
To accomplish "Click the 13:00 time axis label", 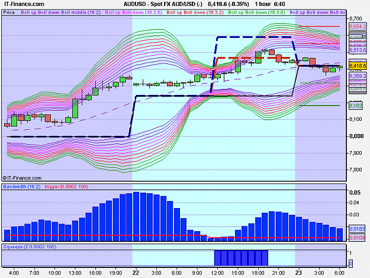I will point(75,273).
